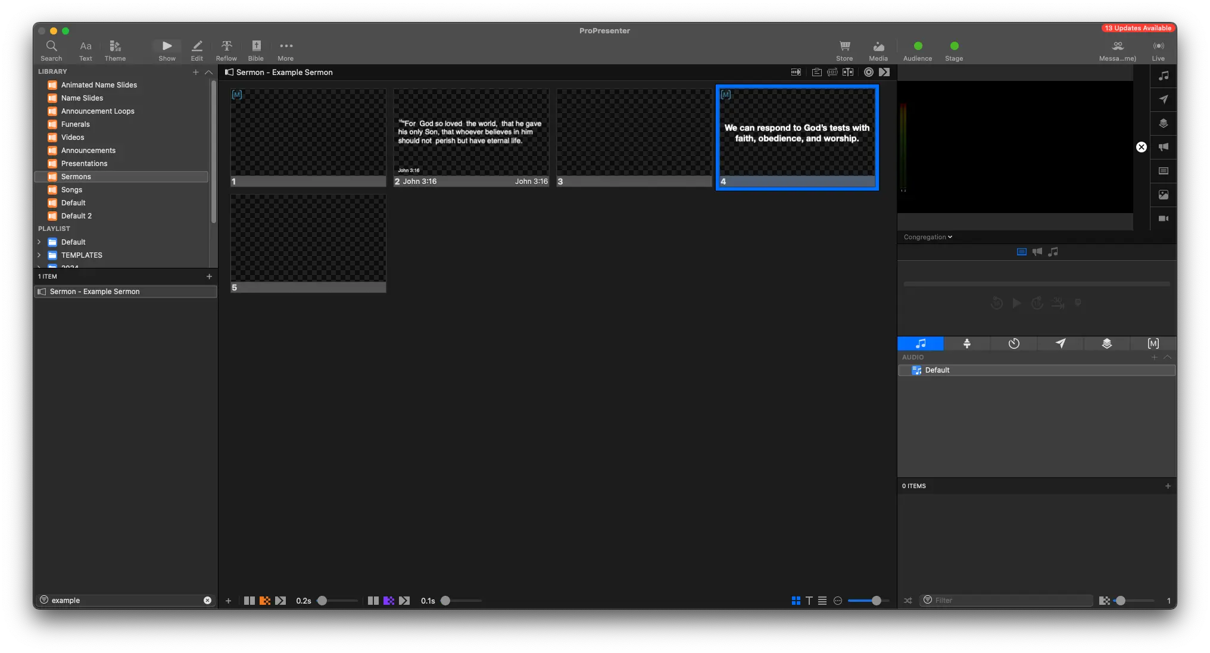Switch to the Macros [M] tab
This screenshot has width=1210, height=653.
click(x=1153, y=343)
